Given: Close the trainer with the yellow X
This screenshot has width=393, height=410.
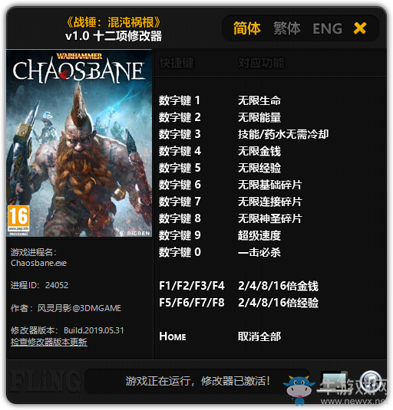Looking at the screenshot, I should click(x=360, y=28).
